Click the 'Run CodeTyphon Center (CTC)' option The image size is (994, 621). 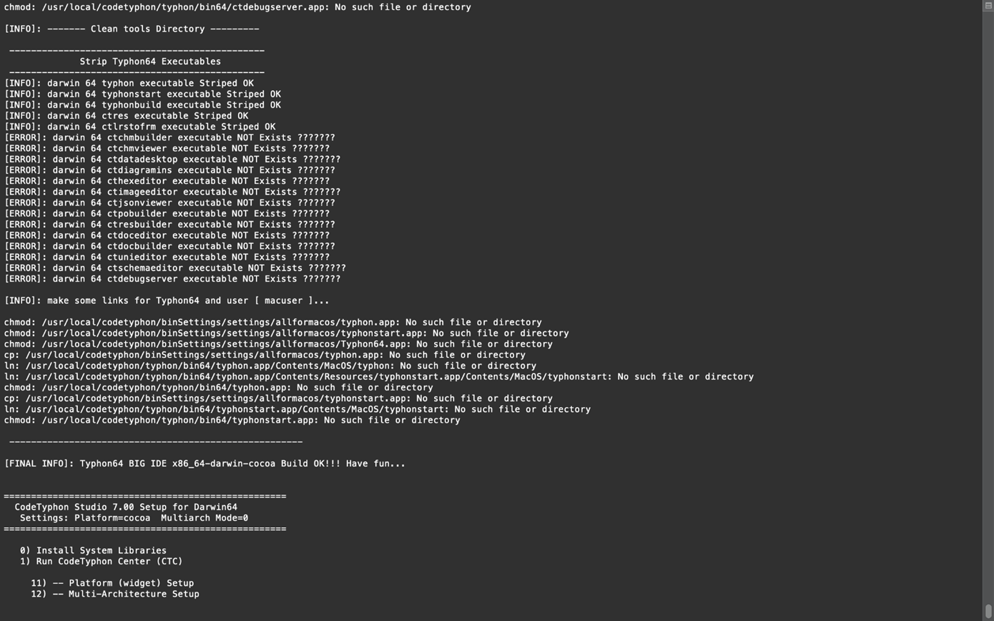pyautogui.click(x=101, y=561)
